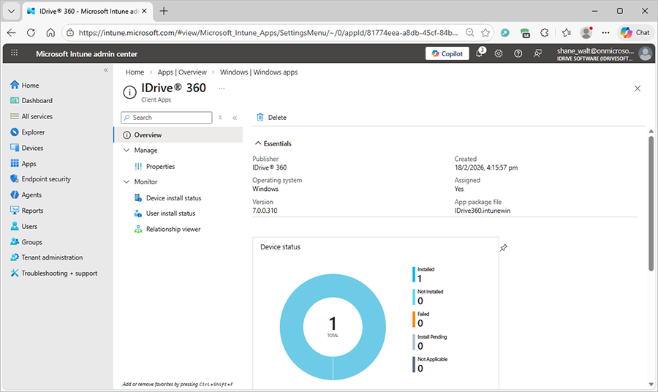Image resolution: width=658 pixels, height=392 pixels.
Task: Pin the Device status chart
Action: 503,248
